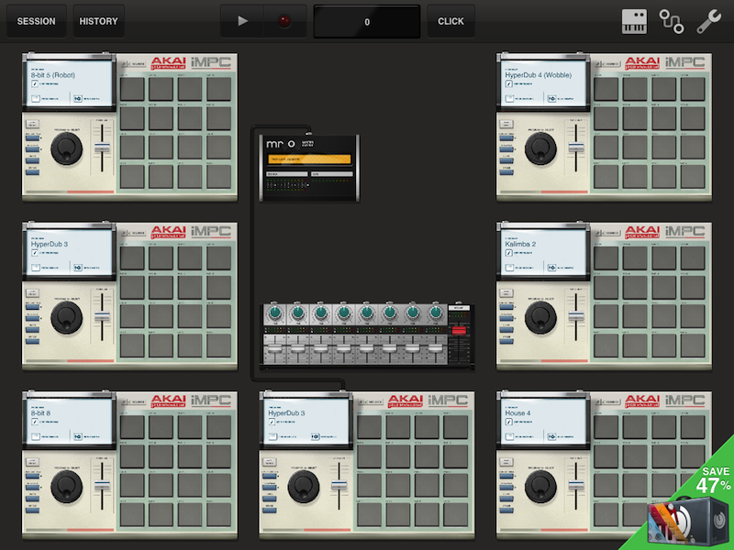The width and height of the screenshot is (734, 550).
Task: Tap the lower-left icon on Kalimba 2 screen
Action: coord(510,268)
